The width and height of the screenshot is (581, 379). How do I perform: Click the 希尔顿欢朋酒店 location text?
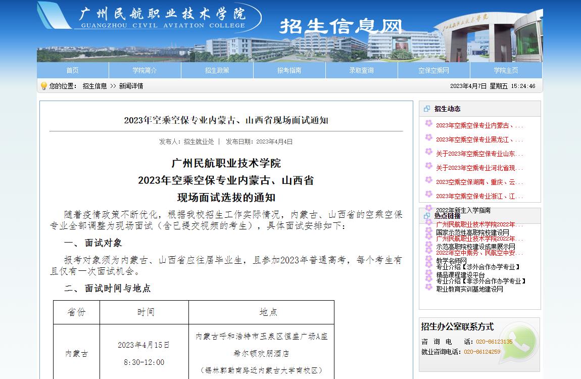point(261,353)
